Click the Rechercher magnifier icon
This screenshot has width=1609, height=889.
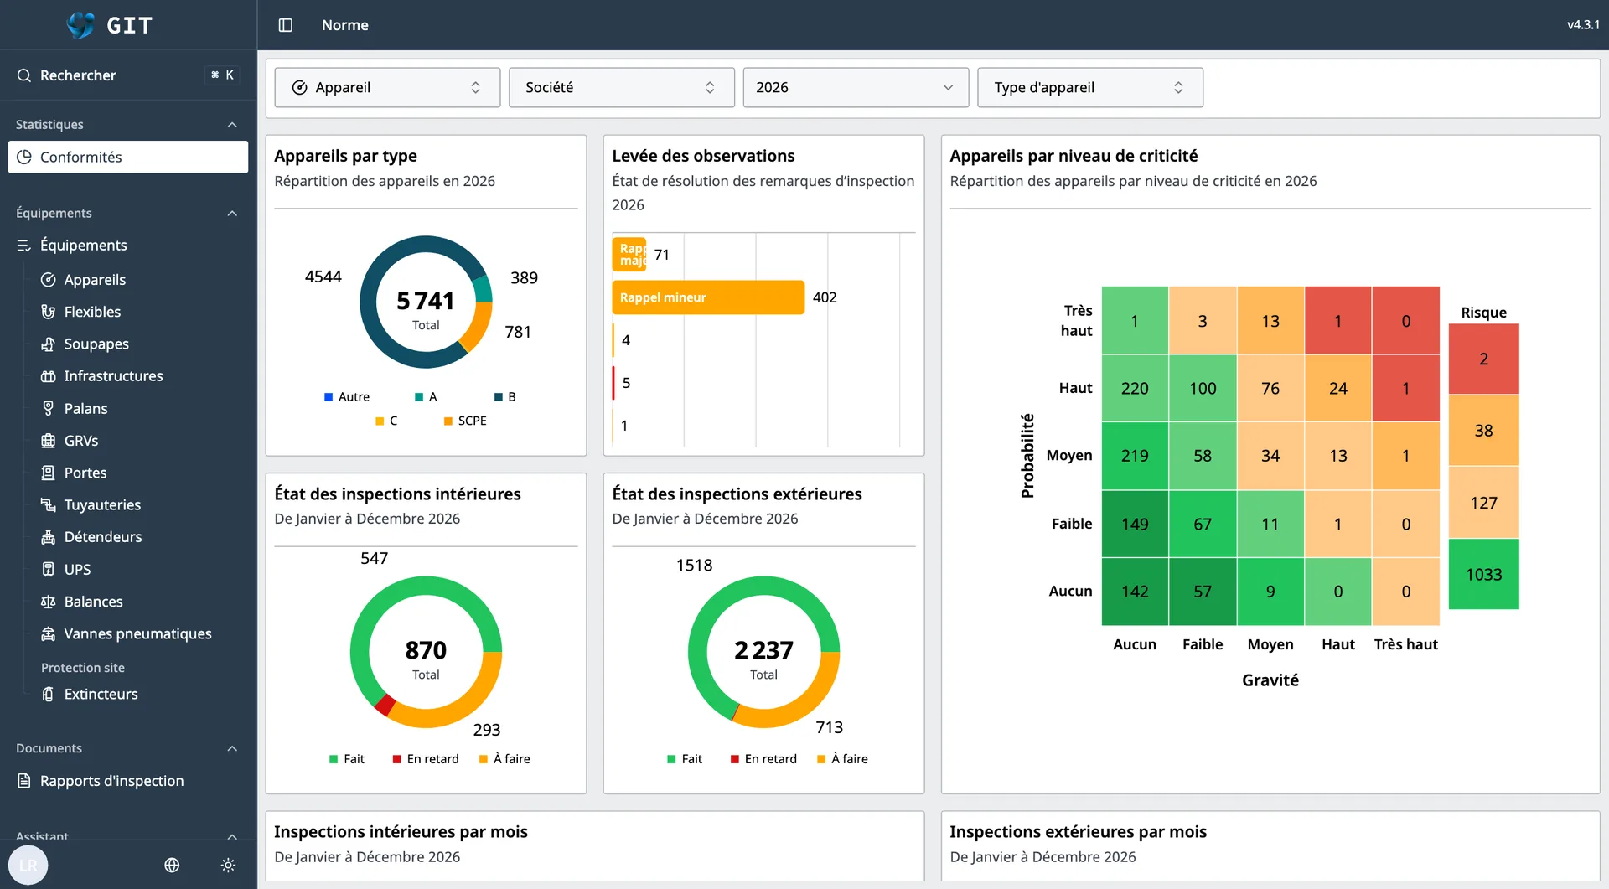23,75
